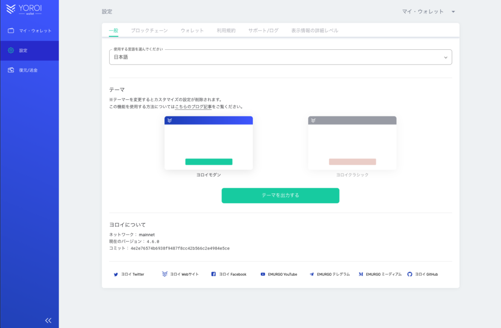Select the ヨロイモダン theme preview
The image size is (501, 328).
[x=208, y=143]
